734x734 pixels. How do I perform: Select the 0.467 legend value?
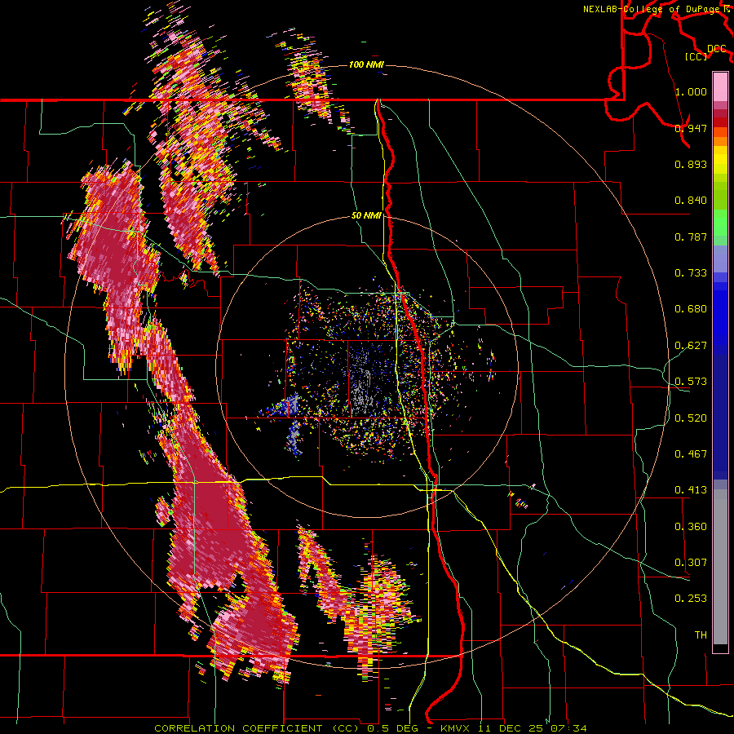(x=691, y=454)
